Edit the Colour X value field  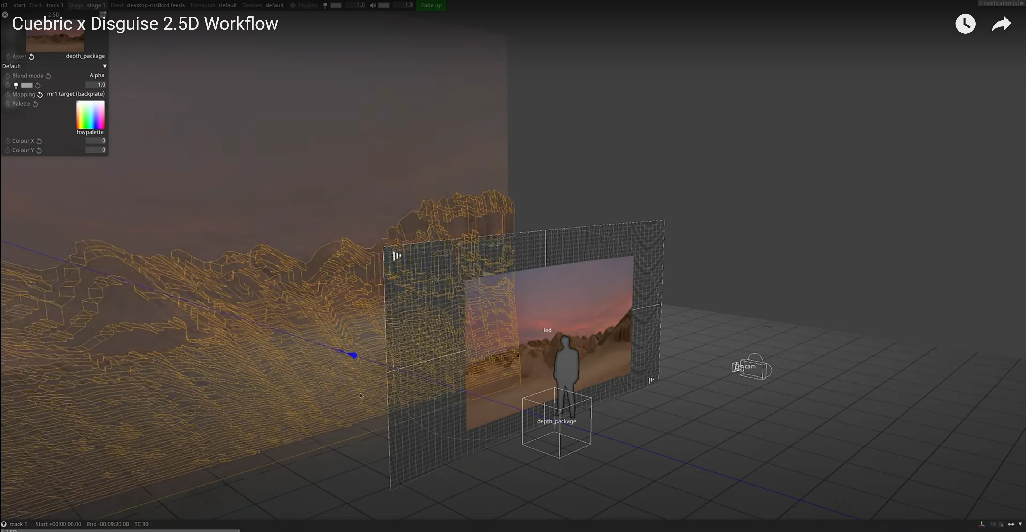click(x=96, y=140)
